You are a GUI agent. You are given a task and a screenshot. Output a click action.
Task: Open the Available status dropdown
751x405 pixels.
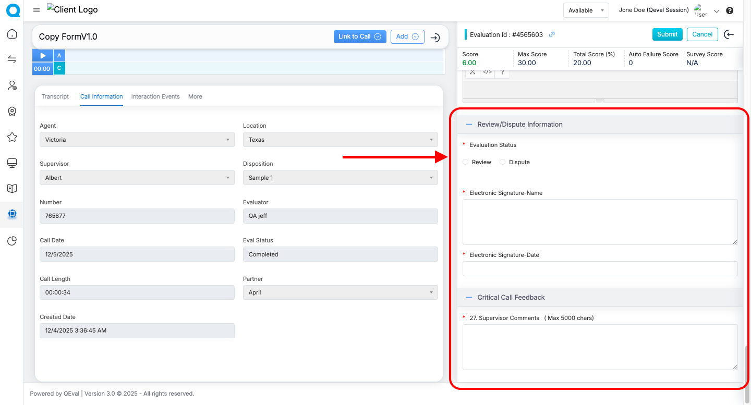pos(586,10)
